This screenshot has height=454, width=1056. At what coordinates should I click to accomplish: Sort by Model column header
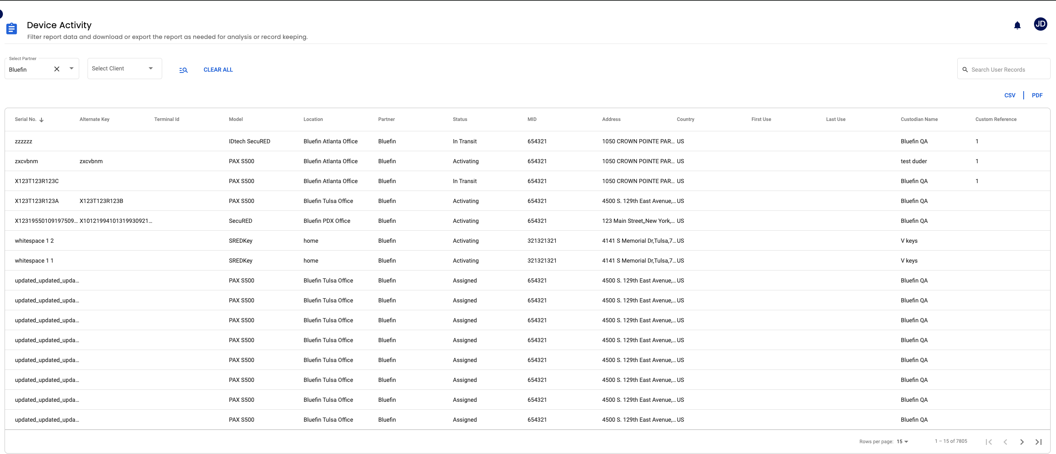[x=236, y=119]
